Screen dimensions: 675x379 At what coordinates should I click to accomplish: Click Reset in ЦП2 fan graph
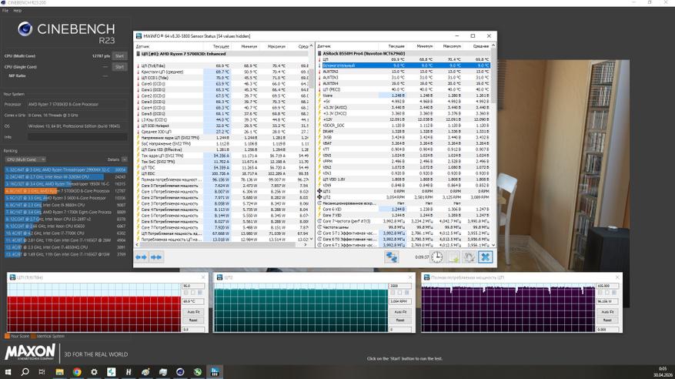pos(400,320)
